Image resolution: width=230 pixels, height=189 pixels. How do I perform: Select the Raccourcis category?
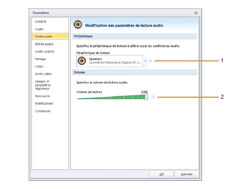(x=42, y=96)
